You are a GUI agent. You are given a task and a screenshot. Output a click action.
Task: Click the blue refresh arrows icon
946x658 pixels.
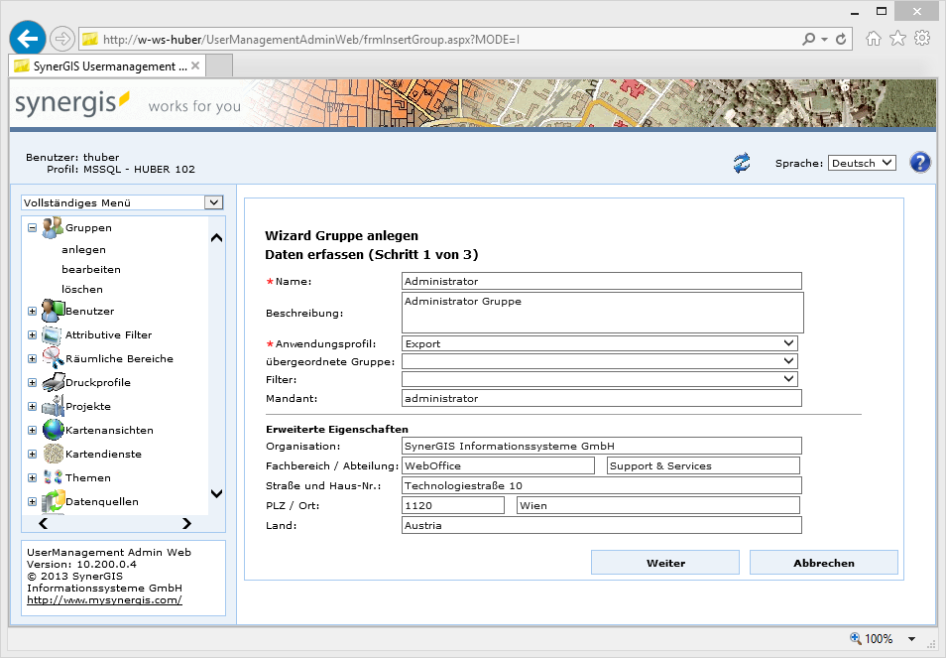click(x=742, y=163)
